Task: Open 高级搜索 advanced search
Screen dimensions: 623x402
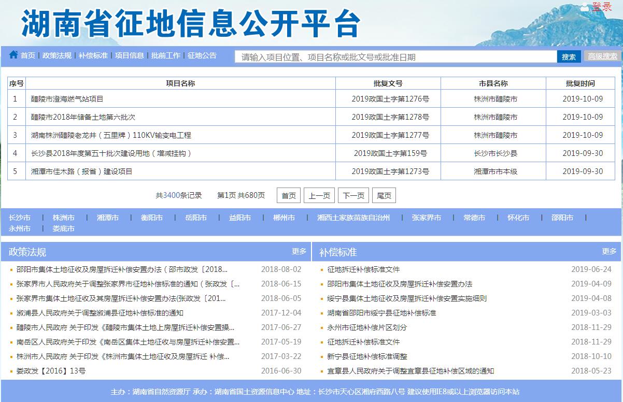Action: tap(603, 56)
